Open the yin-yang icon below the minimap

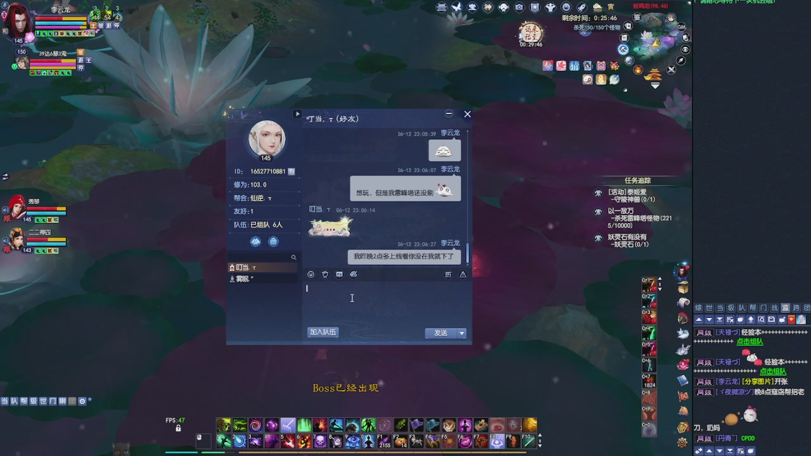[x=588, y=79]
